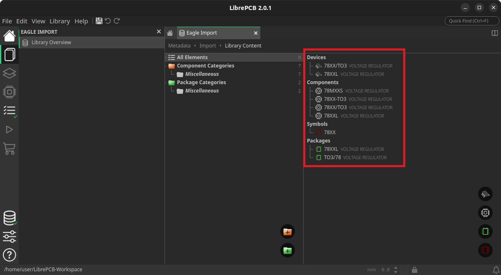Select the Component Categories row
The image size is (501, 275).
[234, 66]
